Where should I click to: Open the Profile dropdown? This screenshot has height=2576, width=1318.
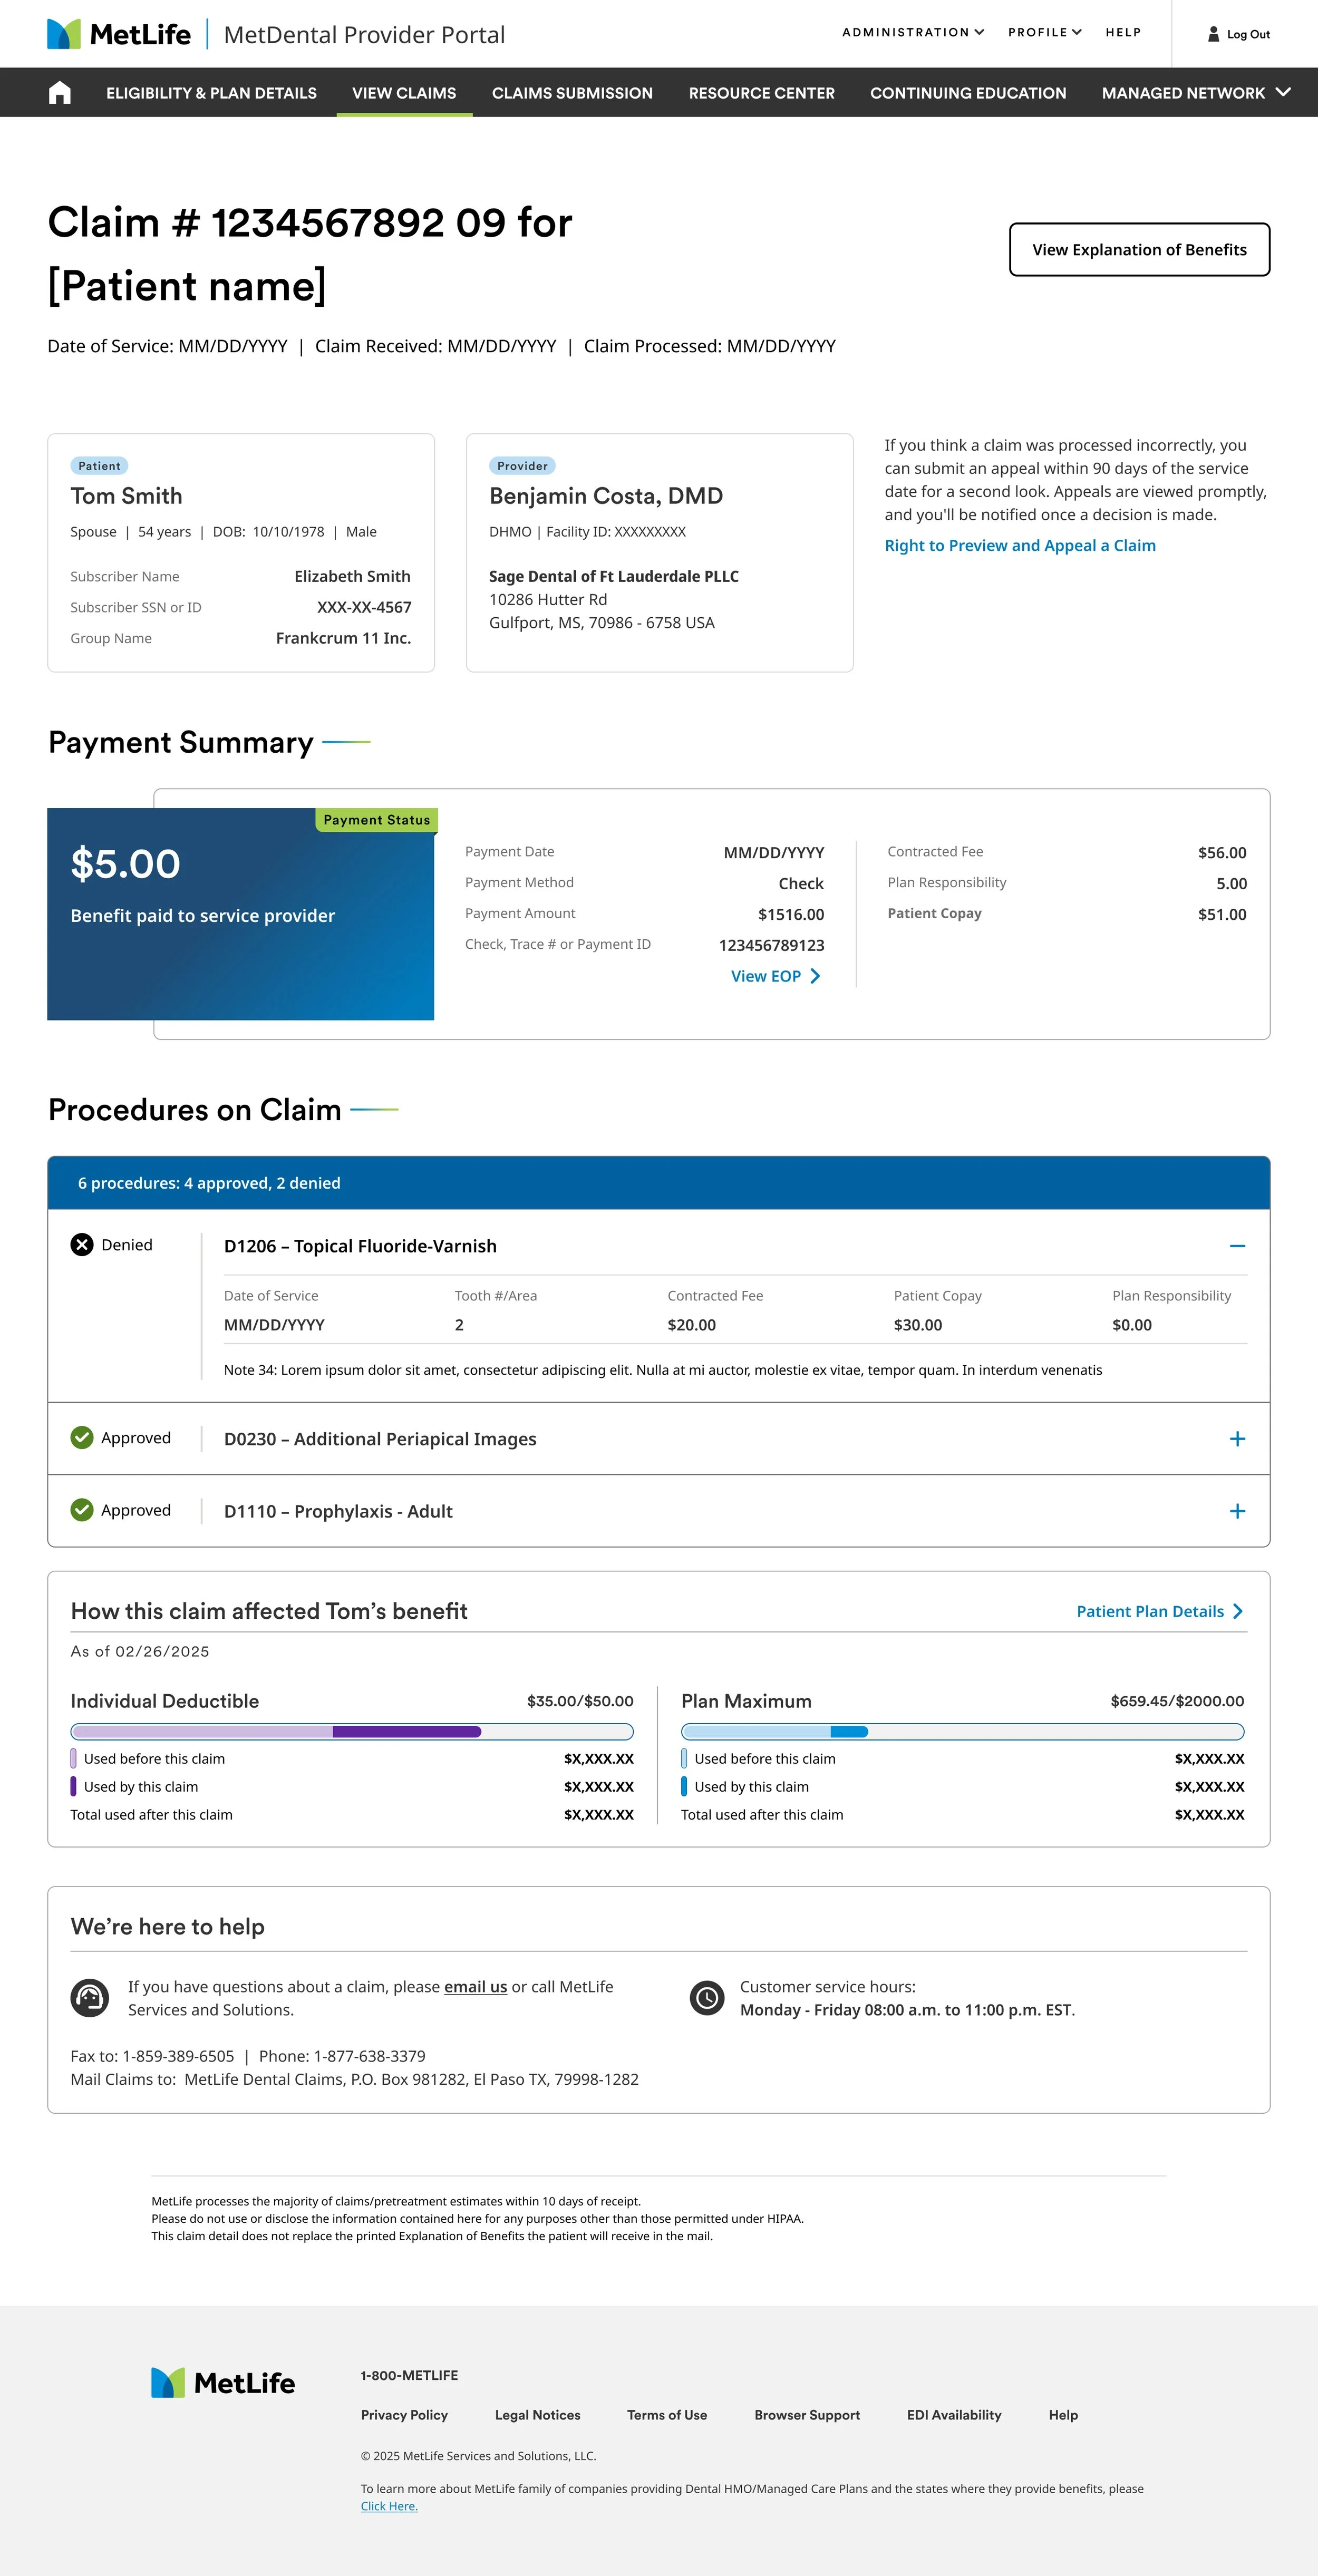(1045, 32)
